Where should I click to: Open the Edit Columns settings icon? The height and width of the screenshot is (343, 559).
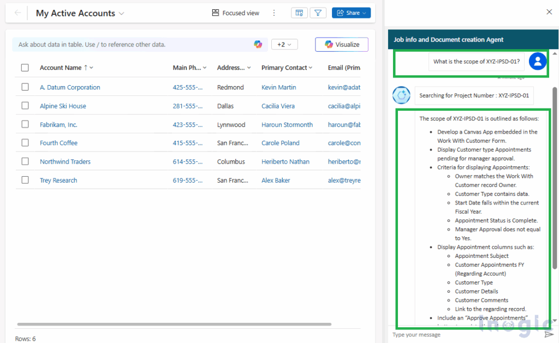pyautogui.click(x=299, y=12)
